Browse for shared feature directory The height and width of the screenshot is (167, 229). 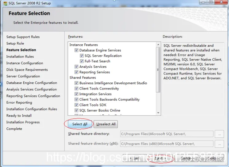tap(219, 134)
